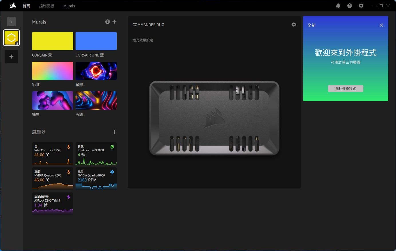396x251 pixels.
Task: Click the 41.00 °C temperature reading
Action: click(x=42, y=155)
